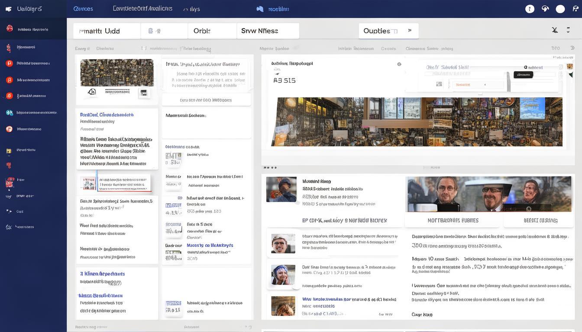The image size is (582, 332).
Task: Open the 'Orbls' selector in toolbar
Action: coord(212,31)
